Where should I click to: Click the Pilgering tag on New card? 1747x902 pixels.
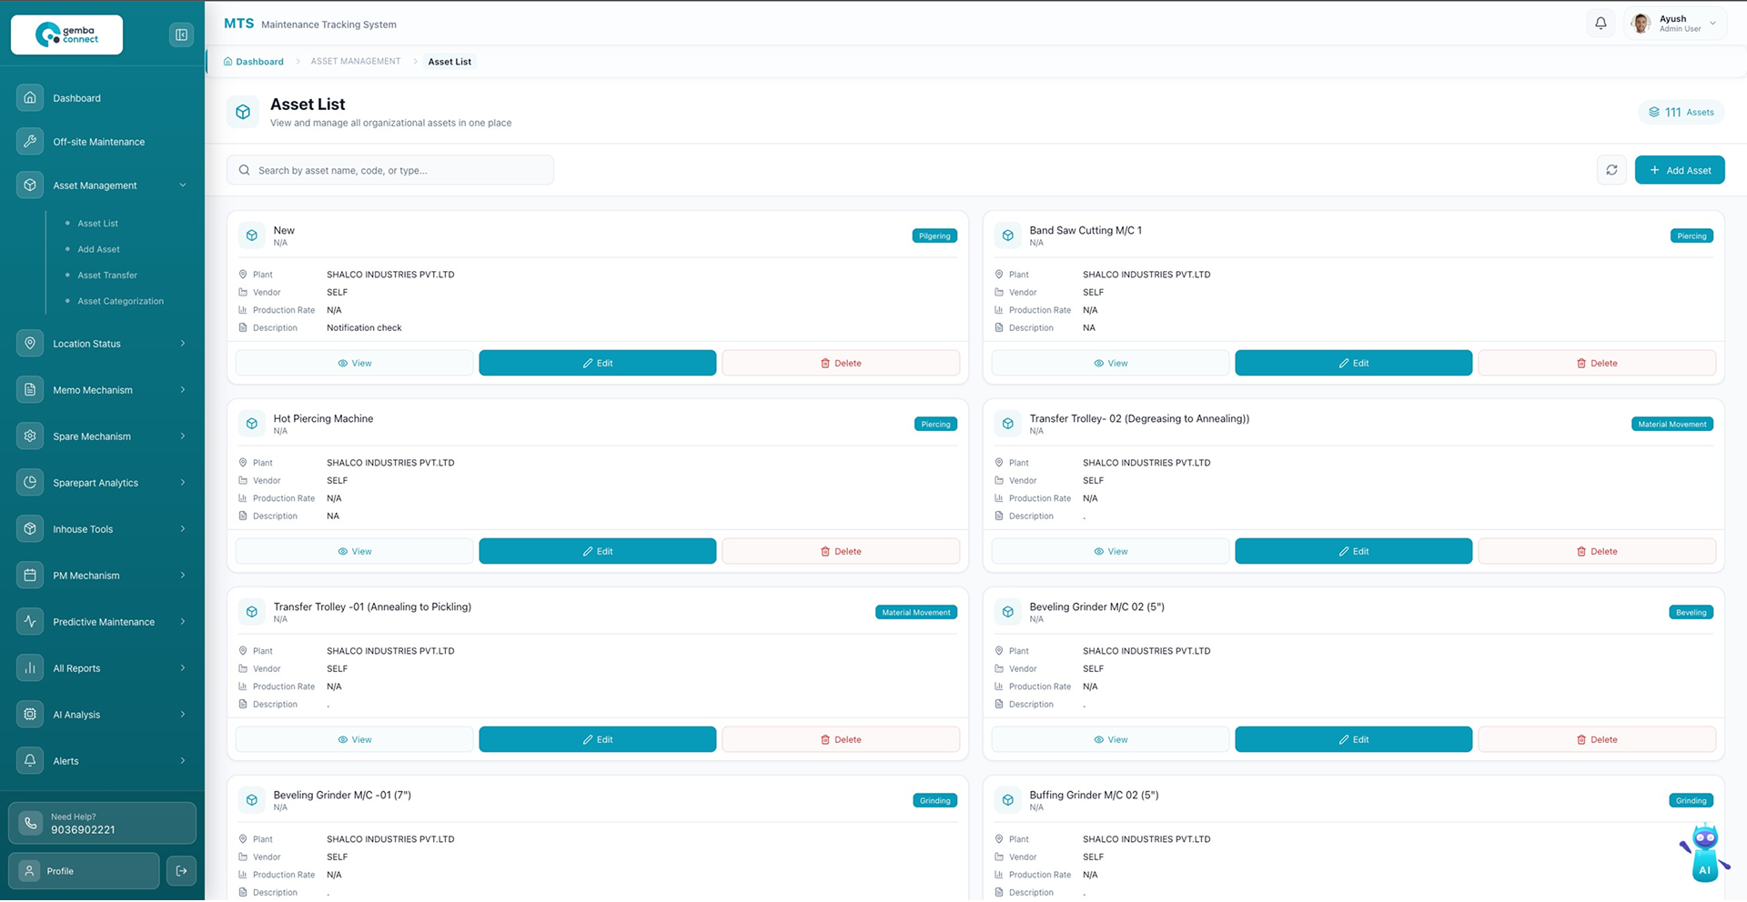pos(934,236)
